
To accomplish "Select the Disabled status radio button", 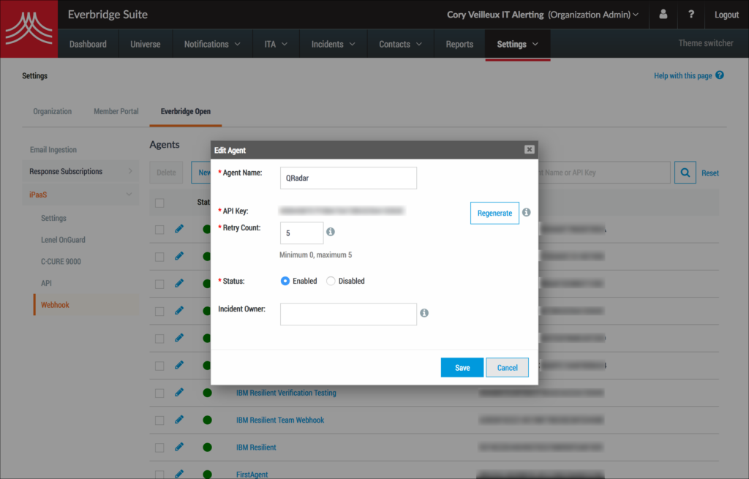I will point(331,281).
